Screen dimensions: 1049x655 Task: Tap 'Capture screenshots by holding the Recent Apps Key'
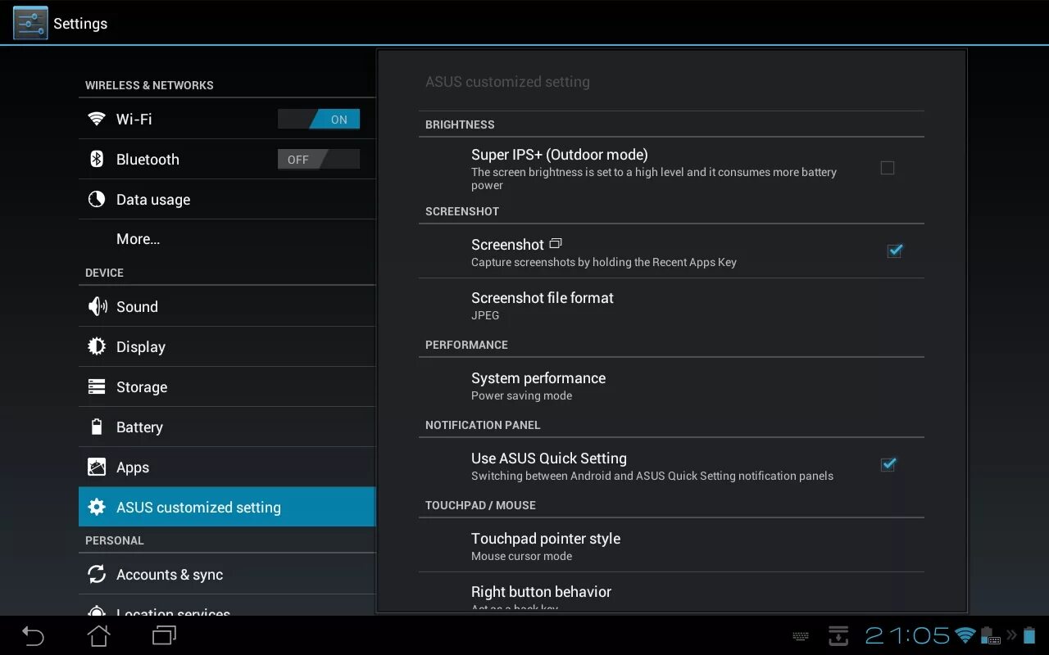coord(604,262)
